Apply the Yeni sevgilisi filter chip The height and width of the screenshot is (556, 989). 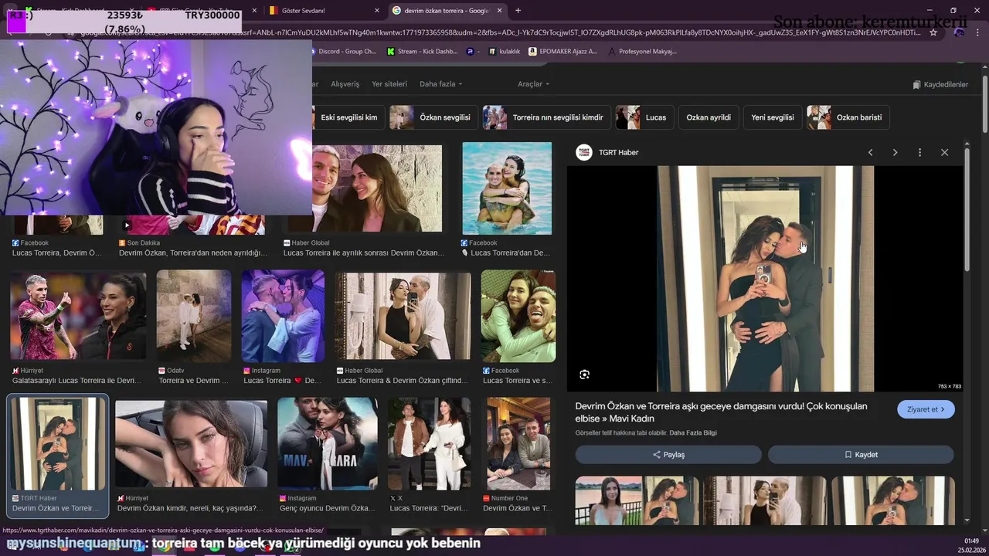(773, 117)
